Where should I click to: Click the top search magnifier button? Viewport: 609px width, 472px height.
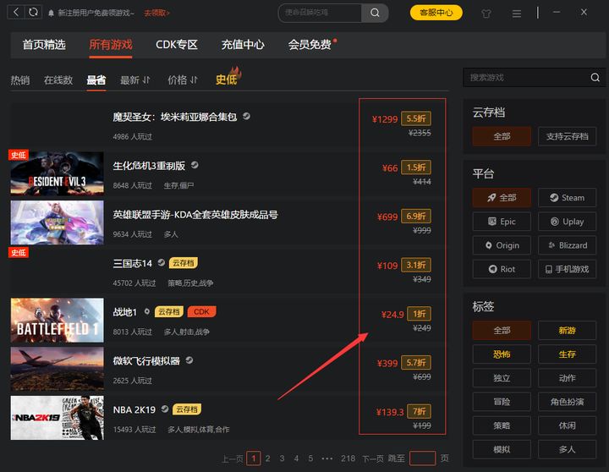tap(375, 13)
